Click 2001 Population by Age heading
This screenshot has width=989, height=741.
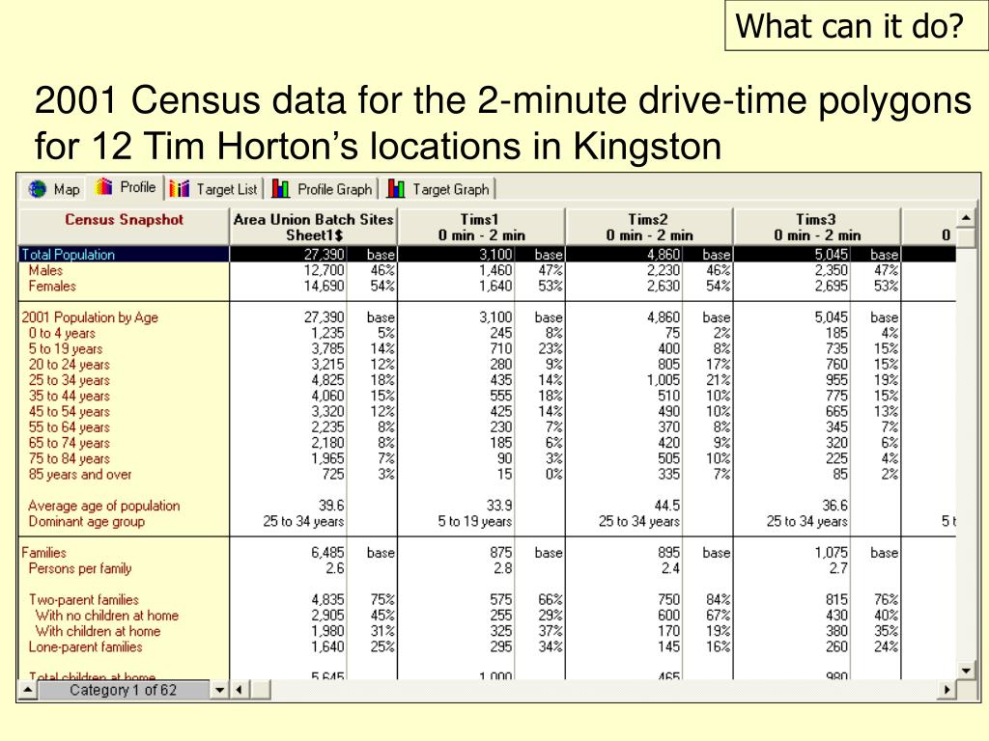[90, 317]
